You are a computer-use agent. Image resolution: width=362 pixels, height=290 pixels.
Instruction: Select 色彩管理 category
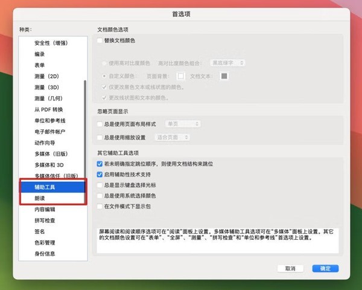point(53,243)
